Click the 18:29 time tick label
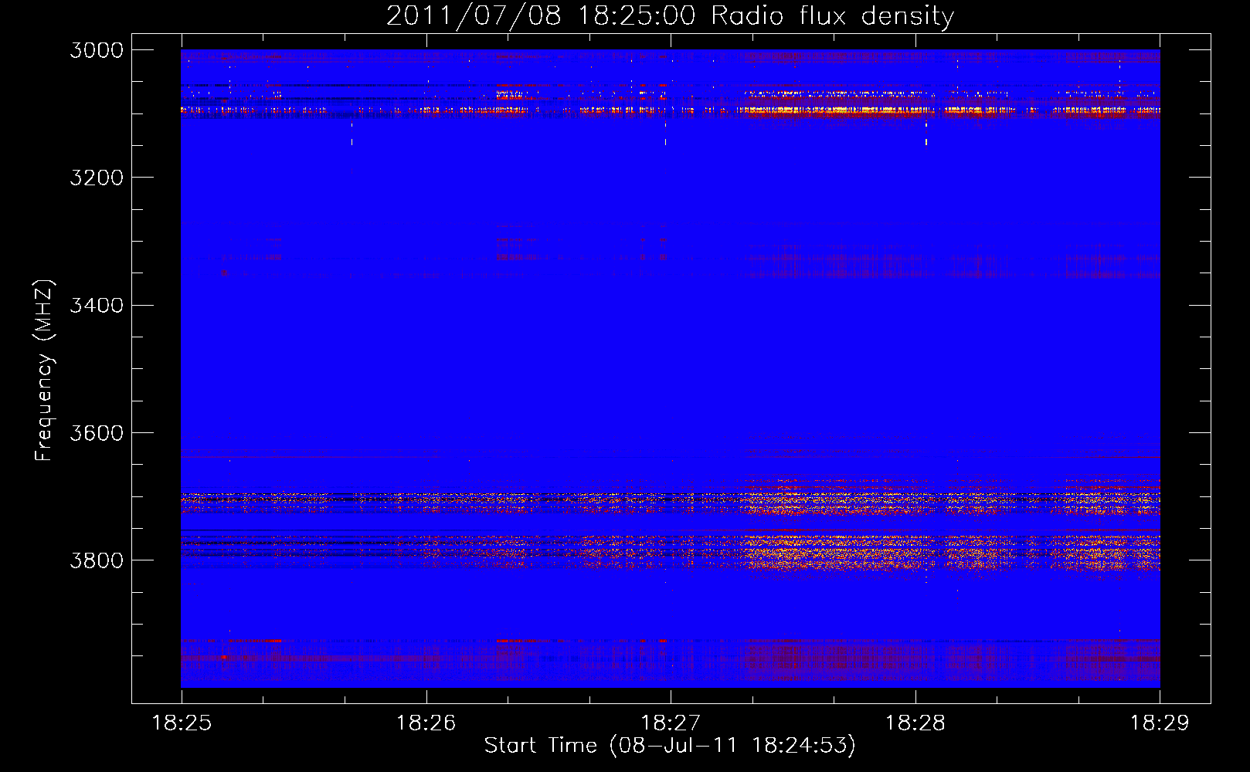Image resolution: width=1250 pixels, height=772 pixels. 1160,723
